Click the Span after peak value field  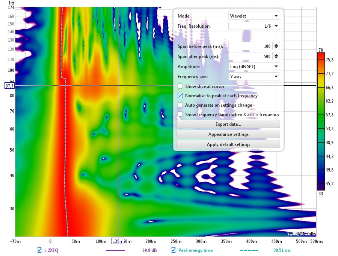[250, 56]
